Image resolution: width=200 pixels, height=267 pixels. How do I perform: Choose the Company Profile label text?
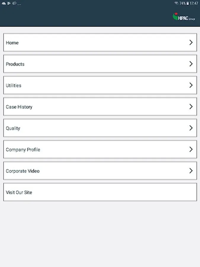pyautogui.click(x=23, y=150)
